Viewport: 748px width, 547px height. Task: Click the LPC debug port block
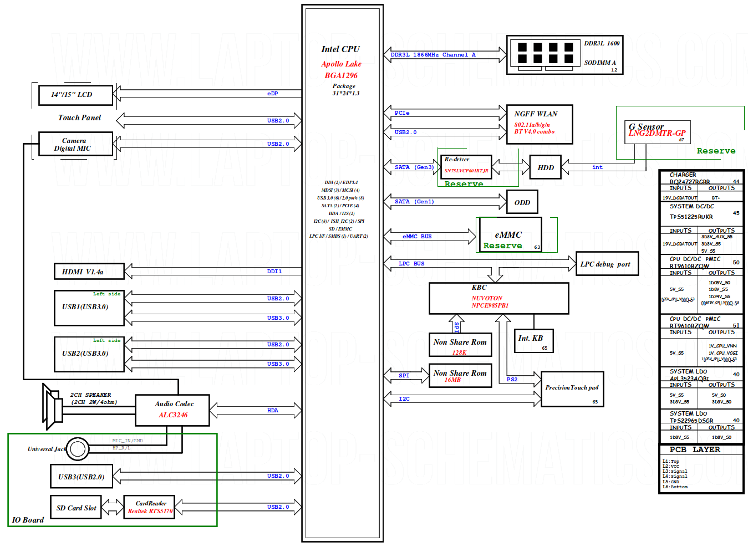(607, 264)
